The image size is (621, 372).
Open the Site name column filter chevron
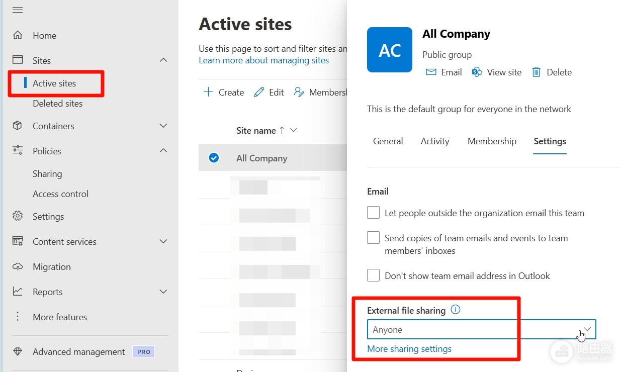click(x=294, y=130)
